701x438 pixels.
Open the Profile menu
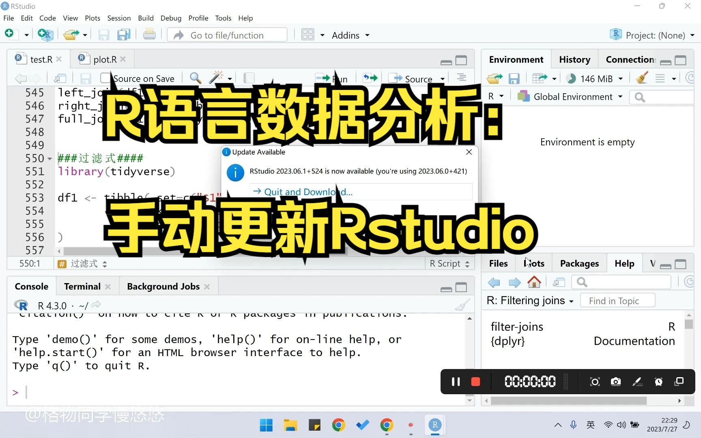[x=198, y=18]
